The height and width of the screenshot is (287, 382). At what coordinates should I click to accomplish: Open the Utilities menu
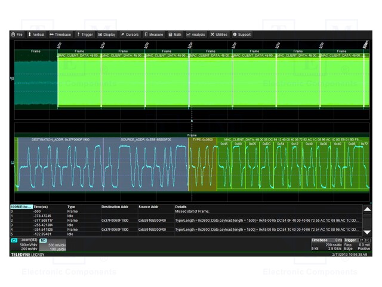(219, 35)
